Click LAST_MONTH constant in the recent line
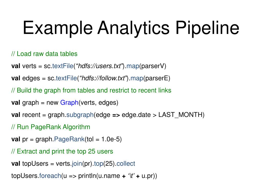The image size is (262, 196). tap(180, 115)
